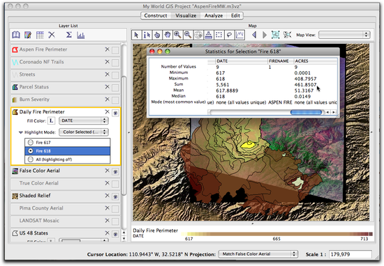Activate the zoom out magnifier tool

(x=188, y=36)
